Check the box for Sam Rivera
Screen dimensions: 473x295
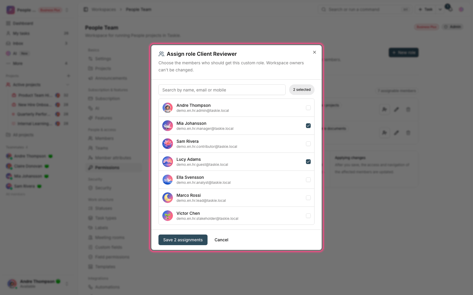308,144
